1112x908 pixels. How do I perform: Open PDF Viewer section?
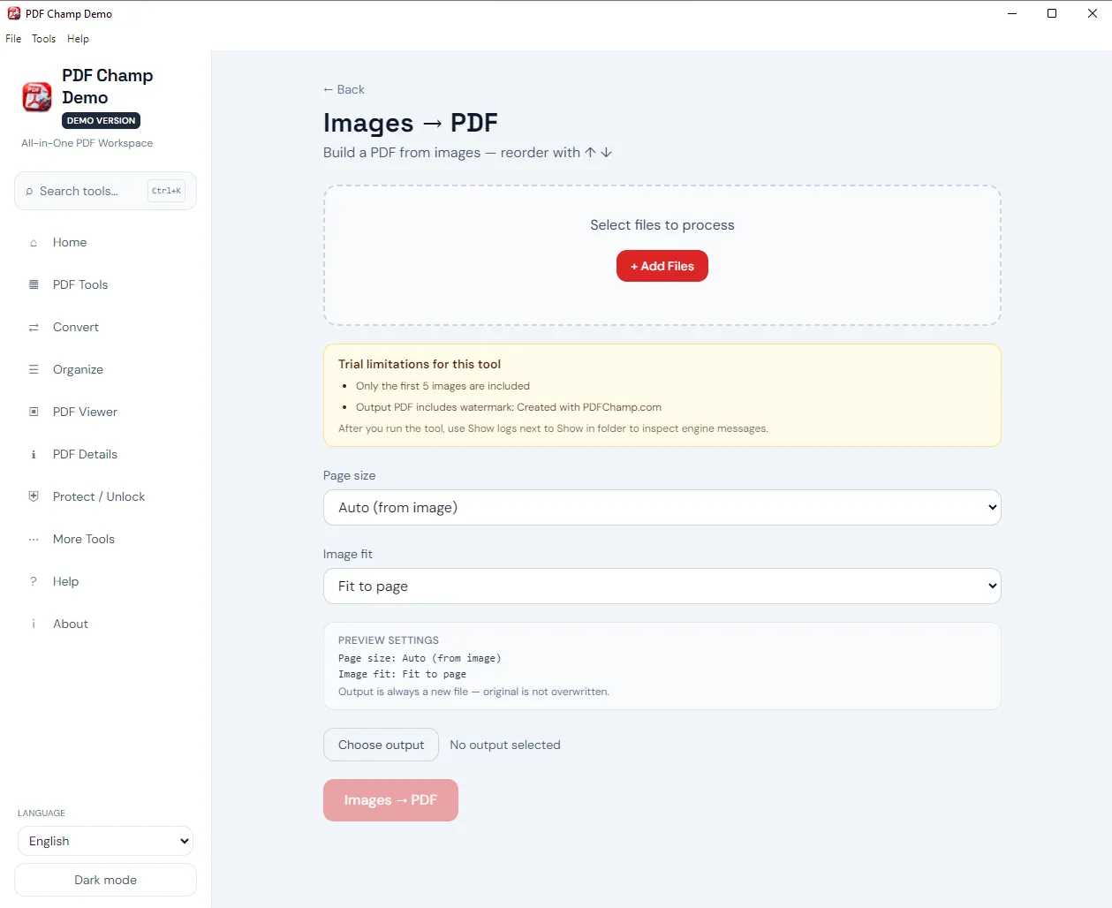pos(105,412)
